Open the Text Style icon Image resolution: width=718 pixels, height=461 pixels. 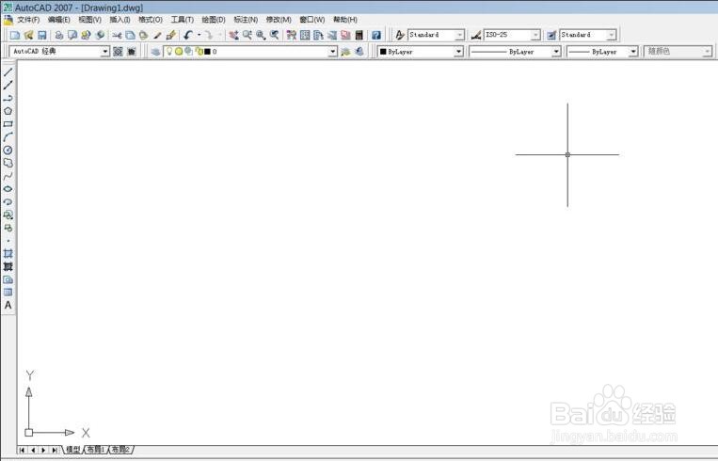(400, 35)
